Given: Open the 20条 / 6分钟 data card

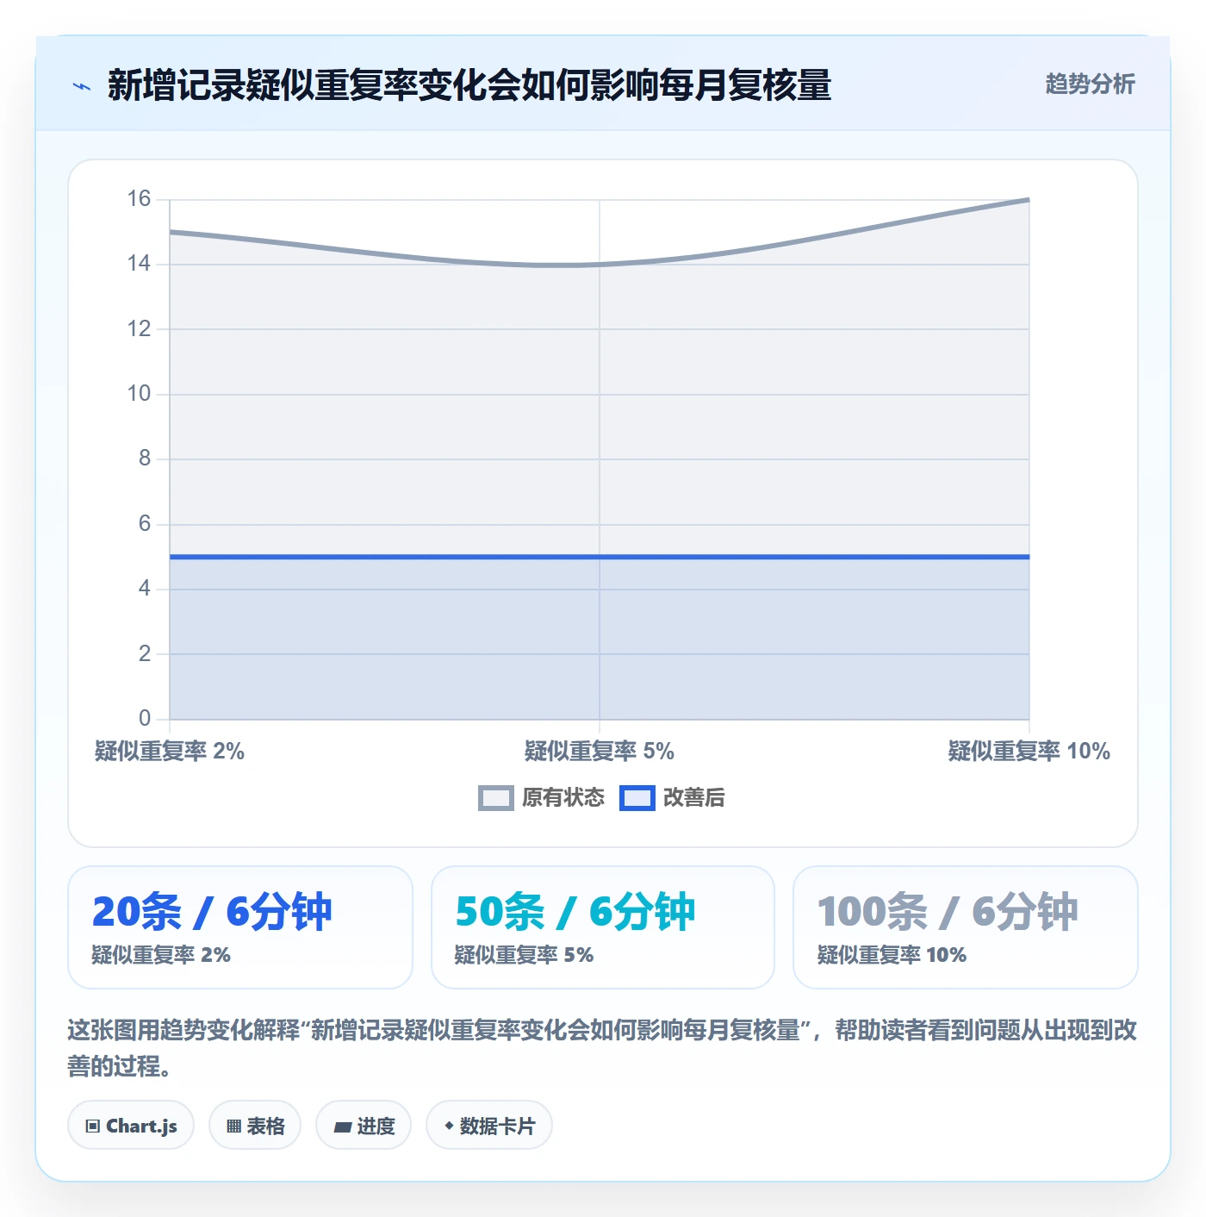Looking at the screenshot, I should point(240,927).
